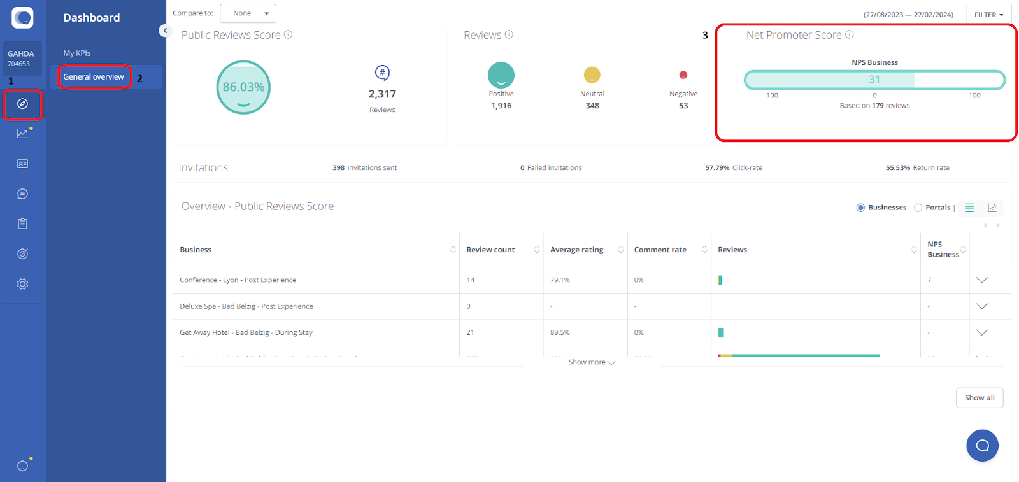Screen dimensions: 1019x482
Task: Select the Portals radio button
Action: [918, 208]
